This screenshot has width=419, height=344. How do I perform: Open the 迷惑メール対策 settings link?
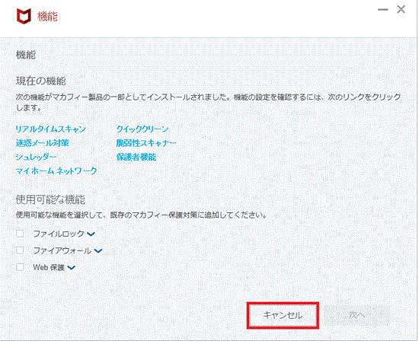(42, 143)
